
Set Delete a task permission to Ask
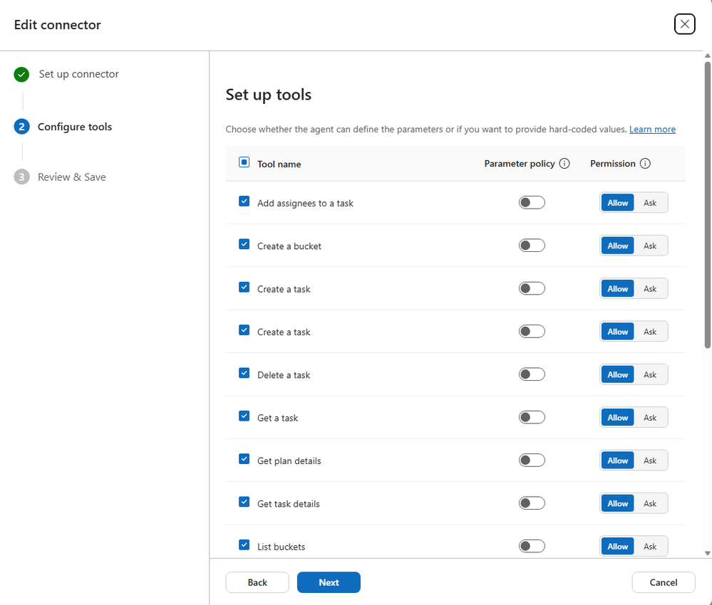[x=650, y=374]
